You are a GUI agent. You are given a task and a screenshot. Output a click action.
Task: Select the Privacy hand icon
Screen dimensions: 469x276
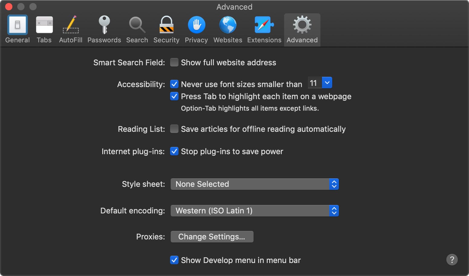click(196, 25)
